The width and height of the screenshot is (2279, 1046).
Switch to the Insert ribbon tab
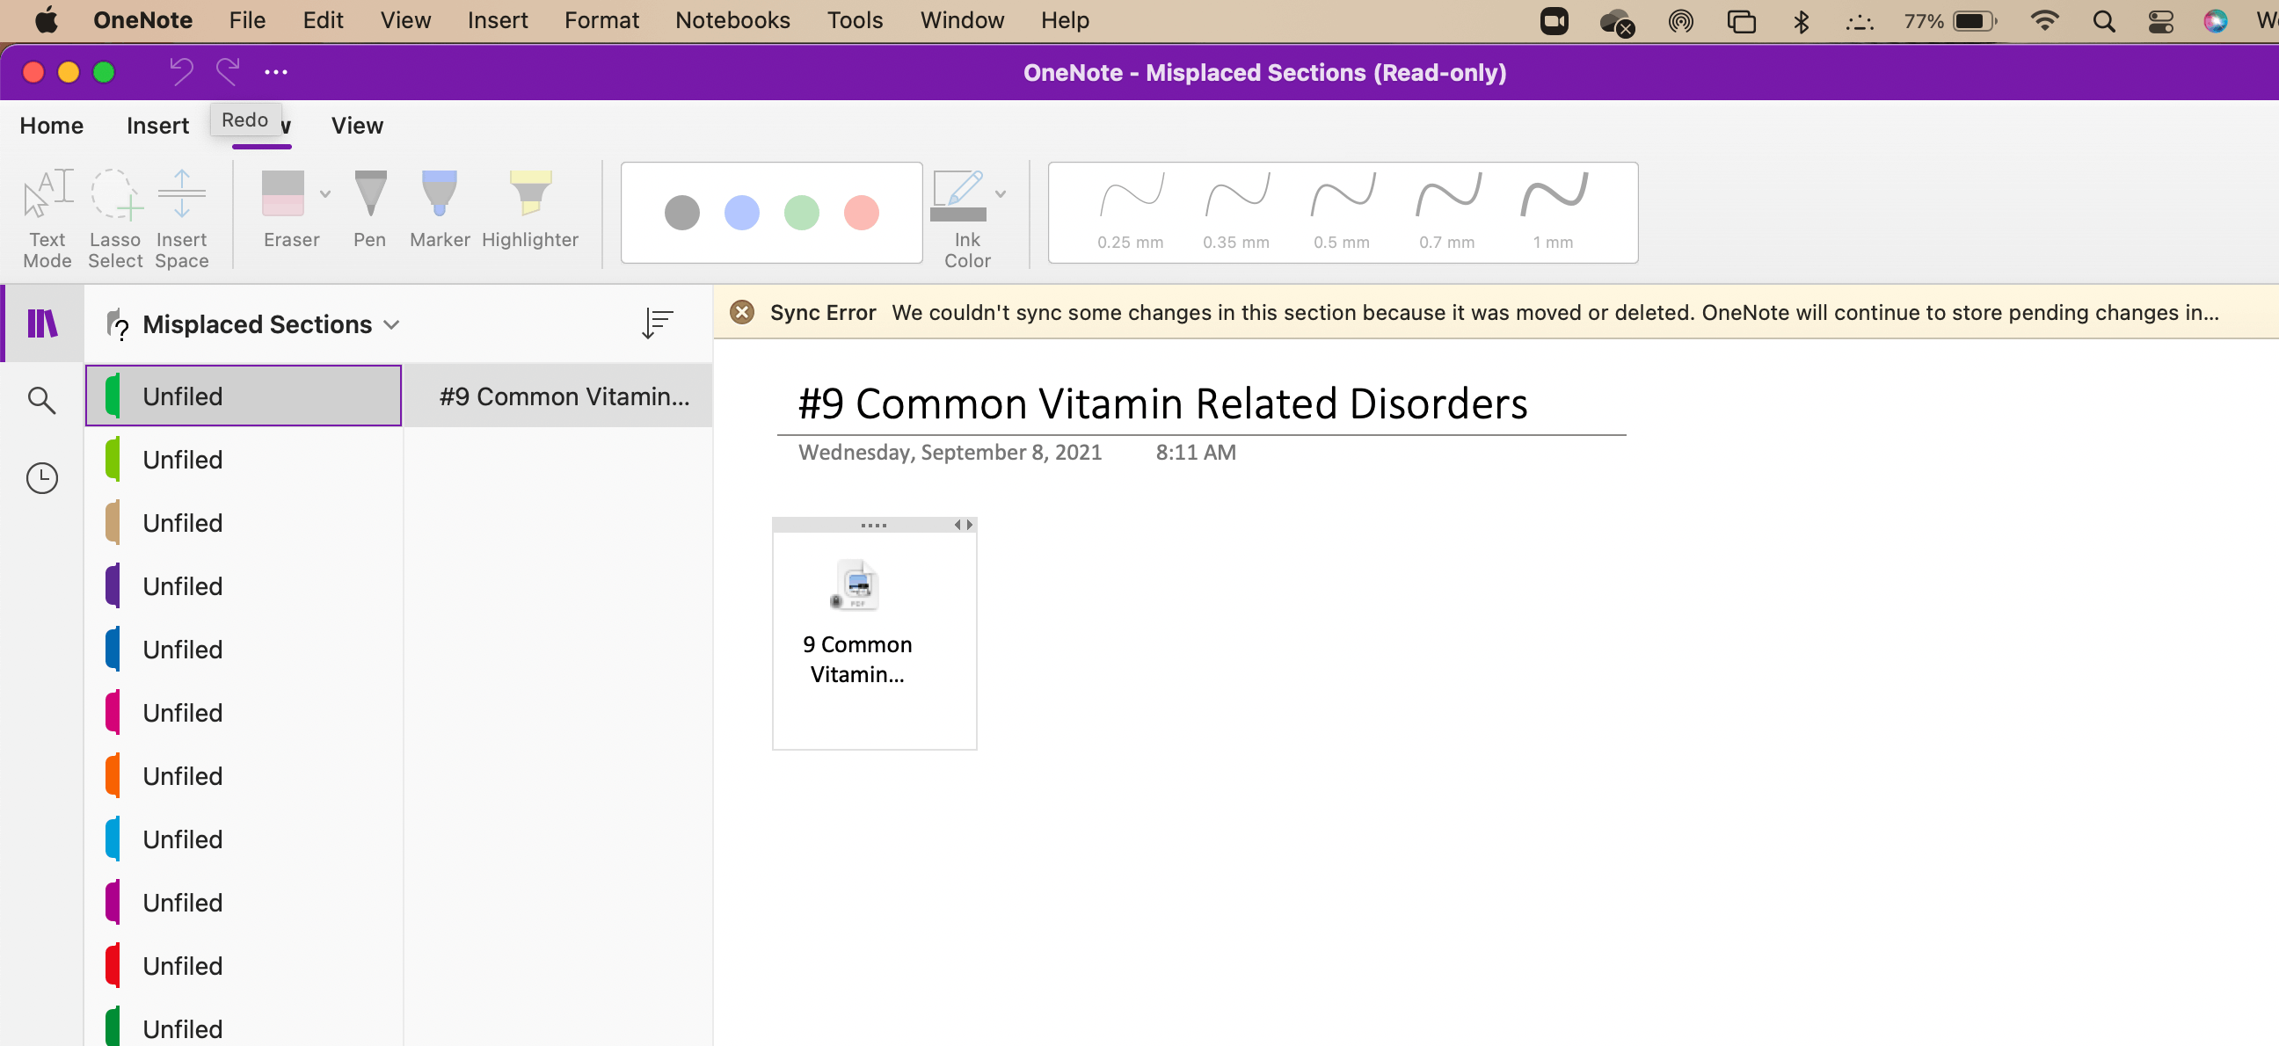click(x=157, y=126)
